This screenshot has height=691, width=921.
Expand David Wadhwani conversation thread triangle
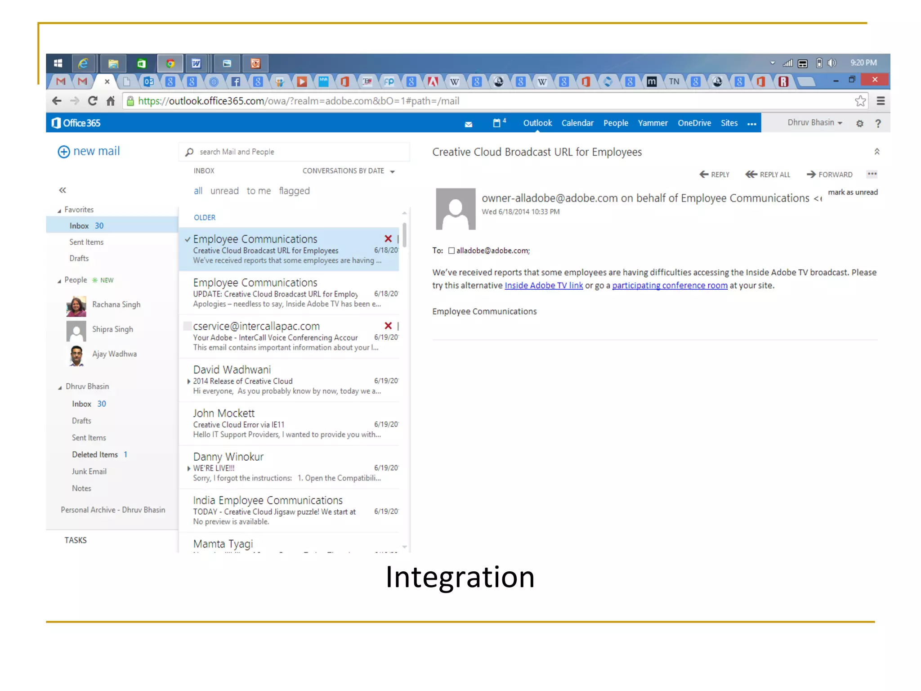[188, 381]
